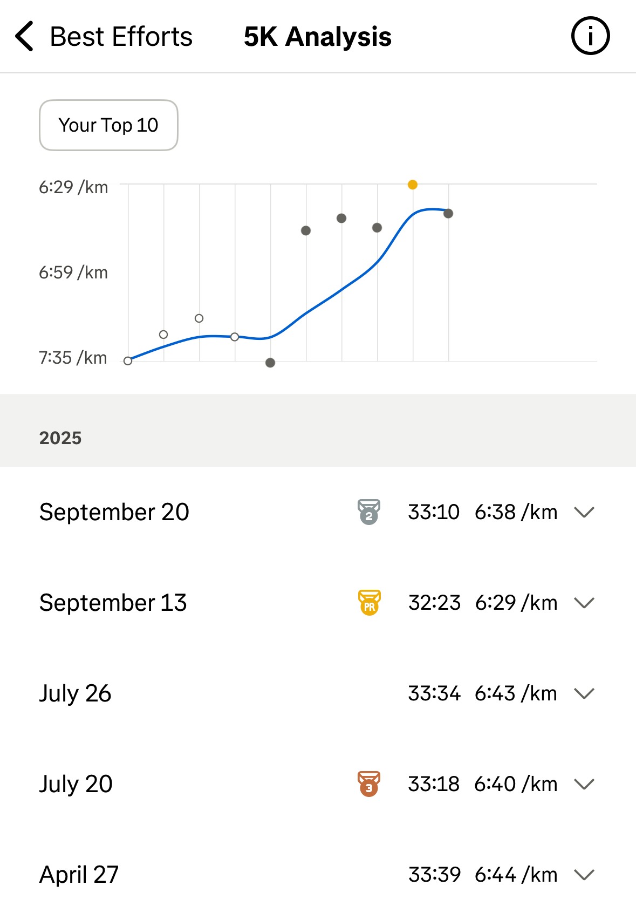Tap the 33:10 time for September 20
Image resolution: width=636 pixels, height=913 pixels.
(x=434, y=512)
